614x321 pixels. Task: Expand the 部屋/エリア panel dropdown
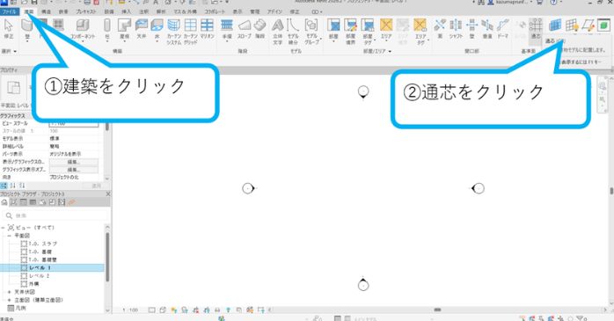377,51
